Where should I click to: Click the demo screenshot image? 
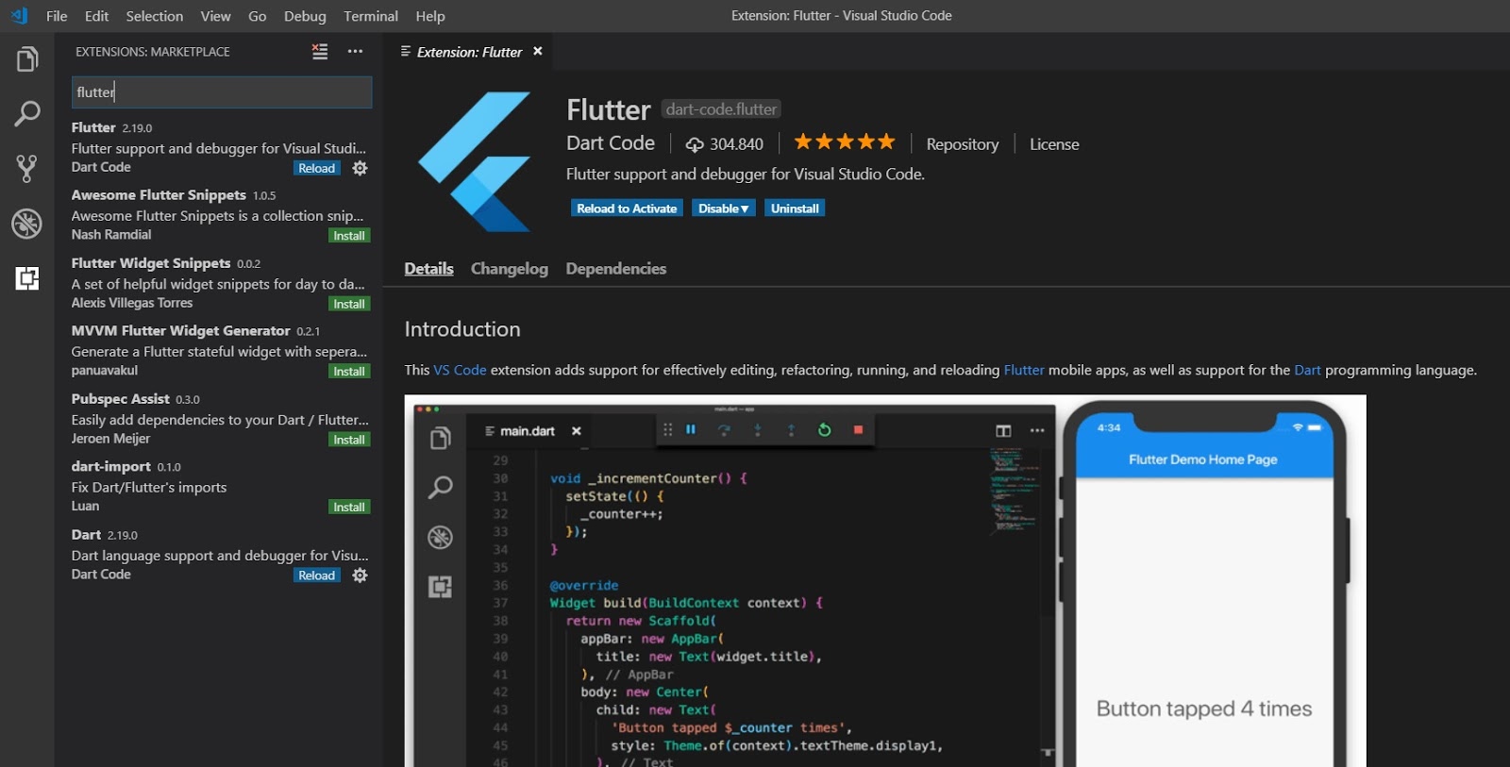(x=885, y=581)
